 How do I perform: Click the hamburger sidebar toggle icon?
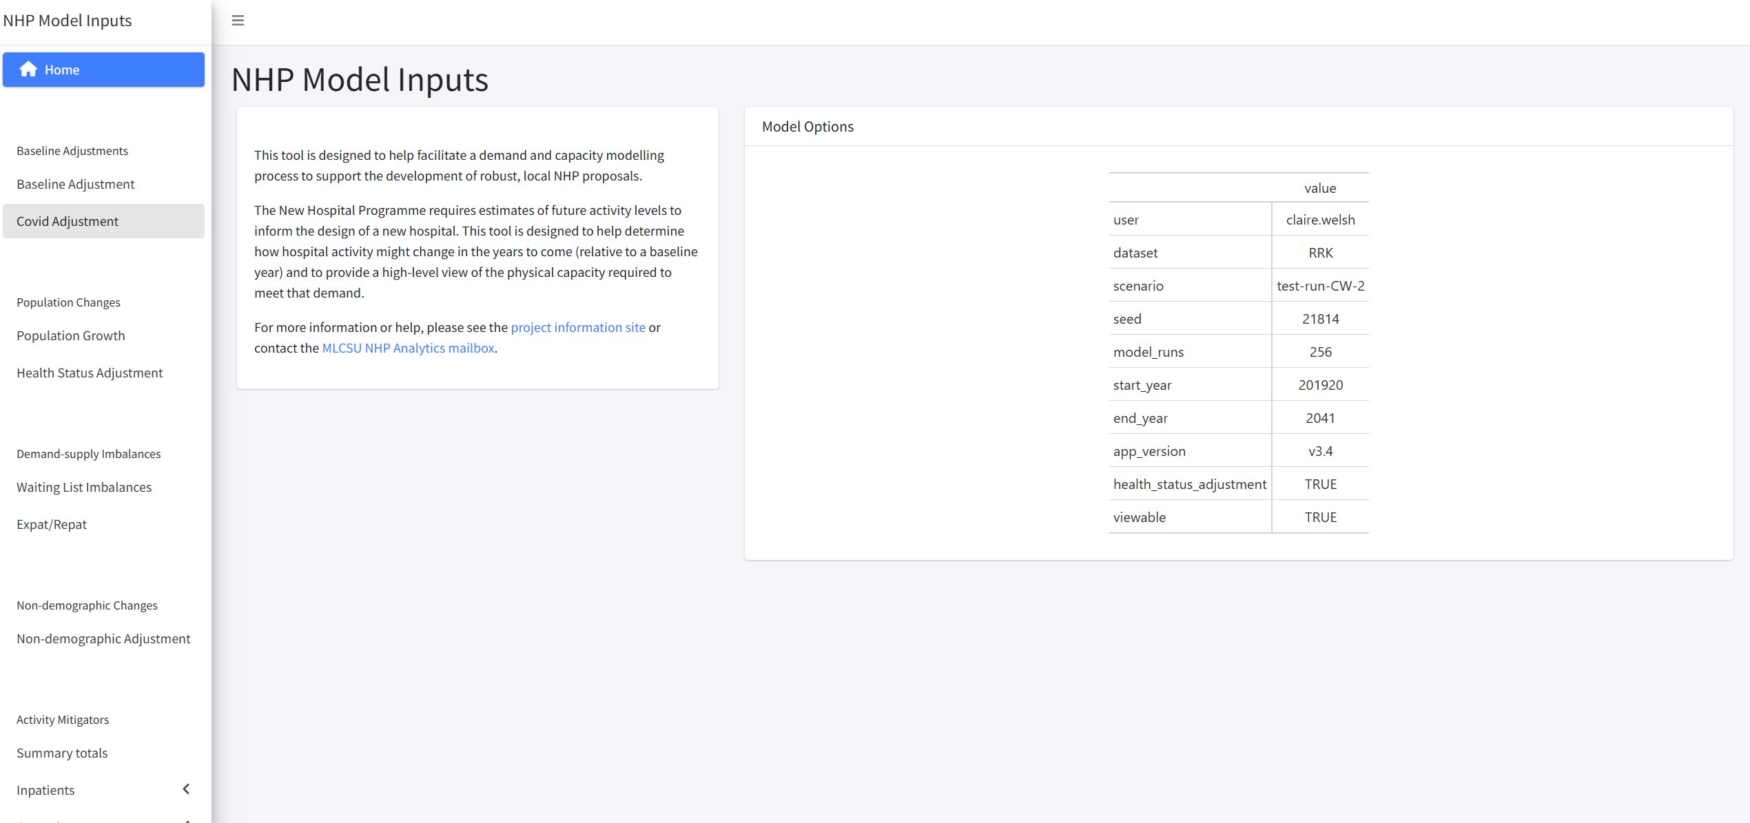238,21
